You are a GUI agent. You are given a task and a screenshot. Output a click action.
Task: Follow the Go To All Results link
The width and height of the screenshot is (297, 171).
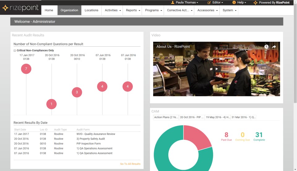(130, 164)
